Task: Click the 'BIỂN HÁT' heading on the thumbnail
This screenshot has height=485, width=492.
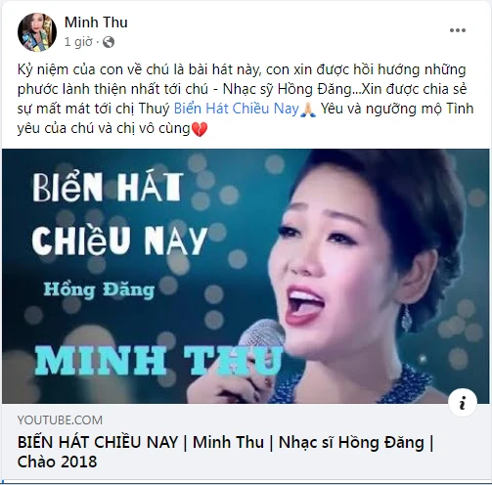Action: coord(108,187)
